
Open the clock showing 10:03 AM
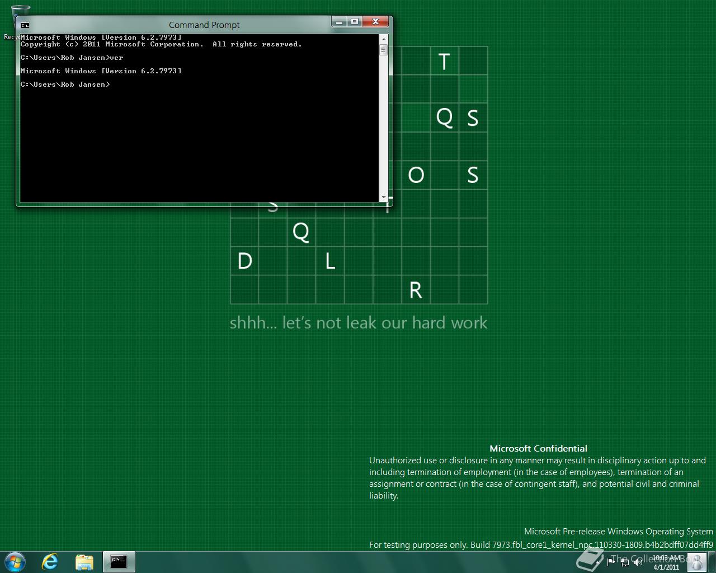click(x=666, y=562)
